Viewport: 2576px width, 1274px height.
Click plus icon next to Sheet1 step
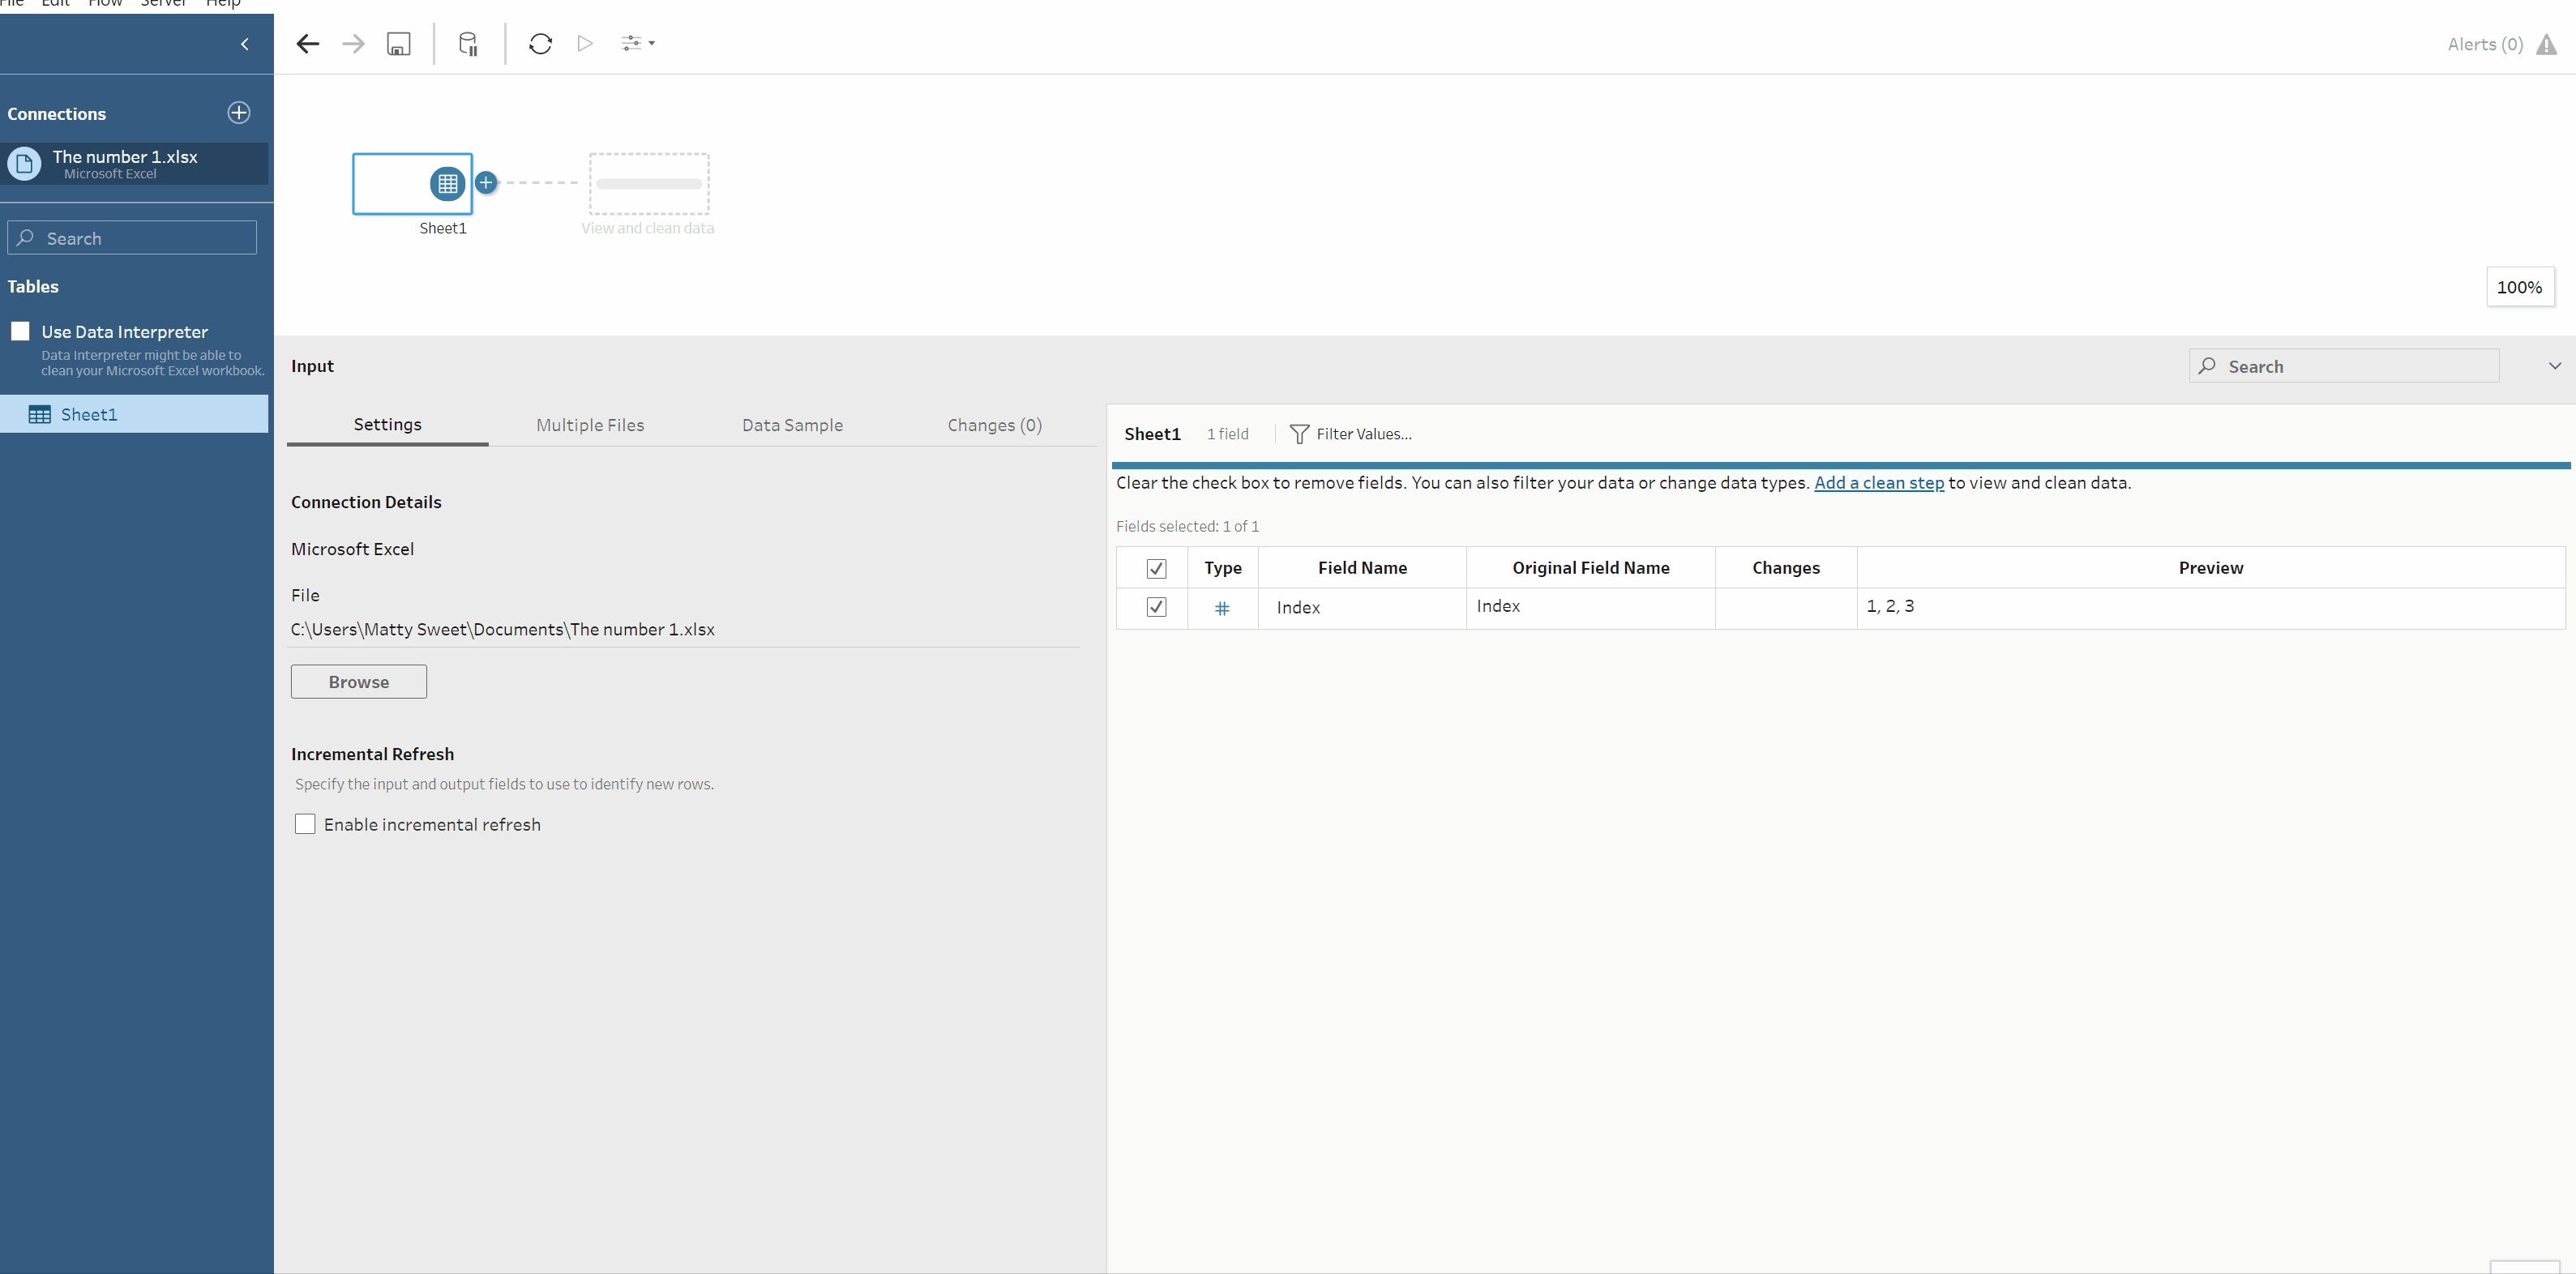[486, 183]
